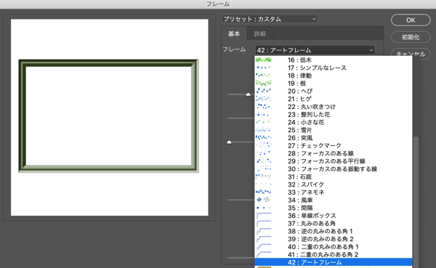Pick 28：フォーカスのある線 frame entry
This screenshot has width=436, height=268.
coord(333,153)
